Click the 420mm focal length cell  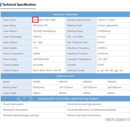[x=117, y=93]
